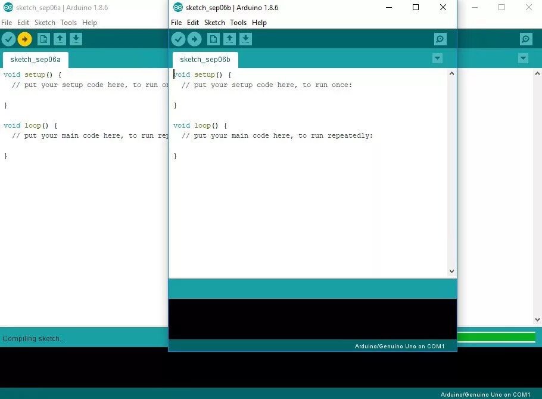Click scroll down arrow in sketch_sep06b editor
The image size is (542, 399).
[451, 271]
